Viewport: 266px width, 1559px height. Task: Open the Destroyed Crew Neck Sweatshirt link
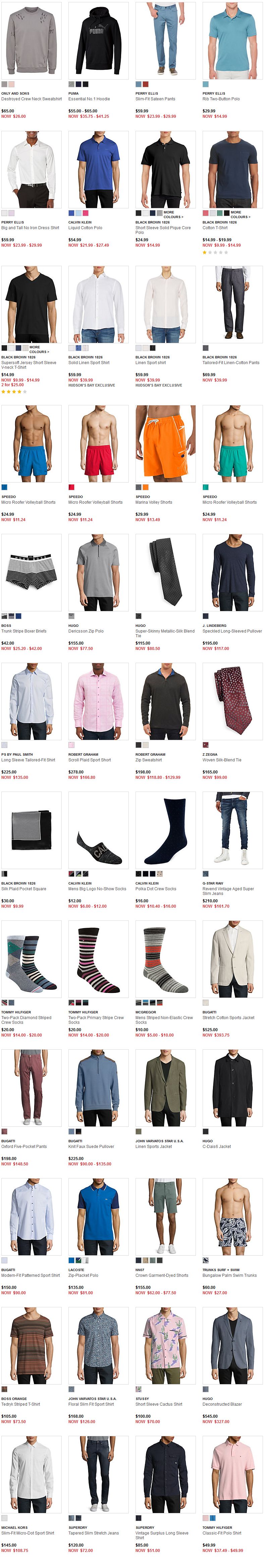pos(32,99)
